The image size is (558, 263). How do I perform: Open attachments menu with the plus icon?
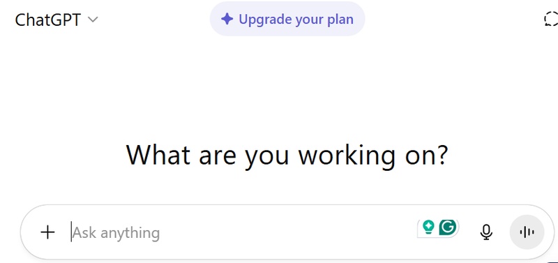[x=47, y=232]
